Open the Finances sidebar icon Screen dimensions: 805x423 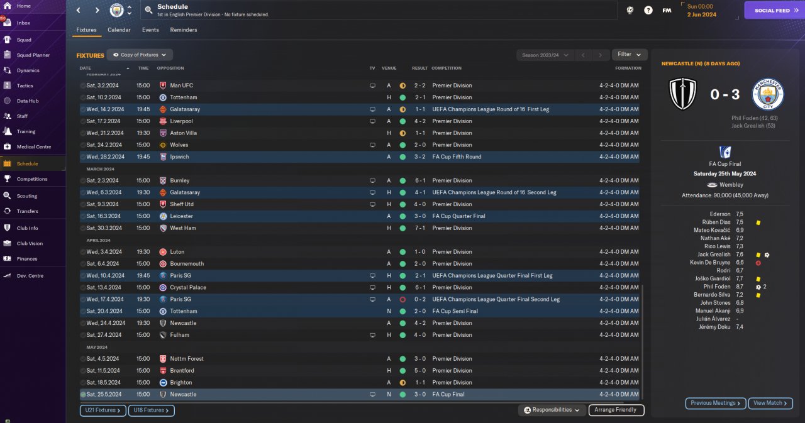[7, 258]
